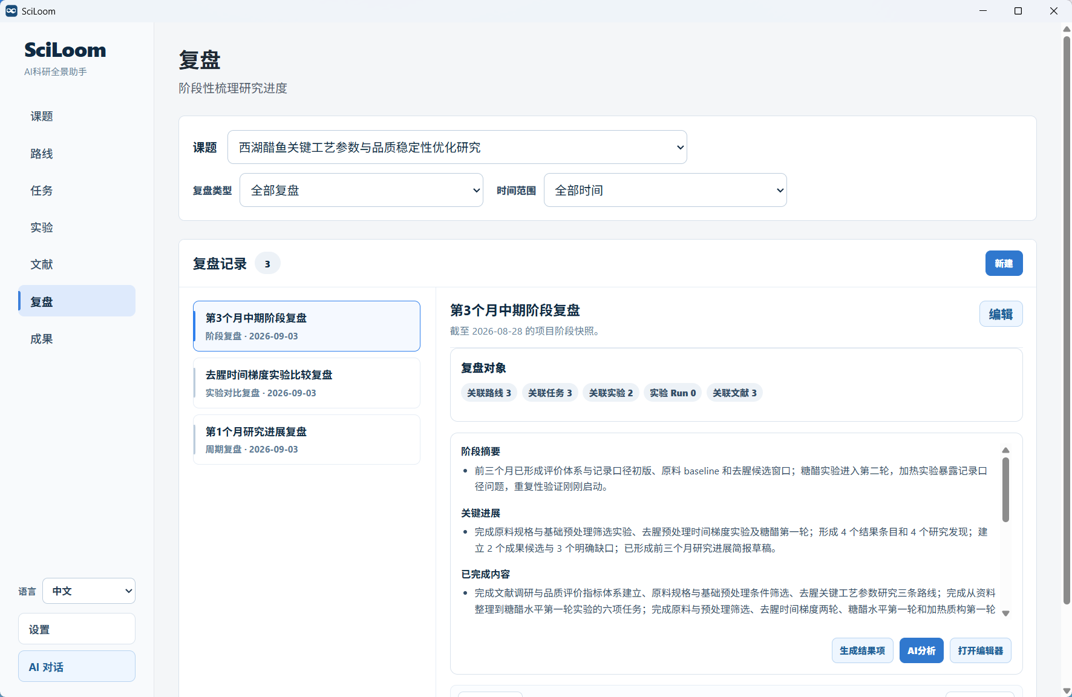
Task: Open the 时间范围 dropdown
Action: [665, 190]
